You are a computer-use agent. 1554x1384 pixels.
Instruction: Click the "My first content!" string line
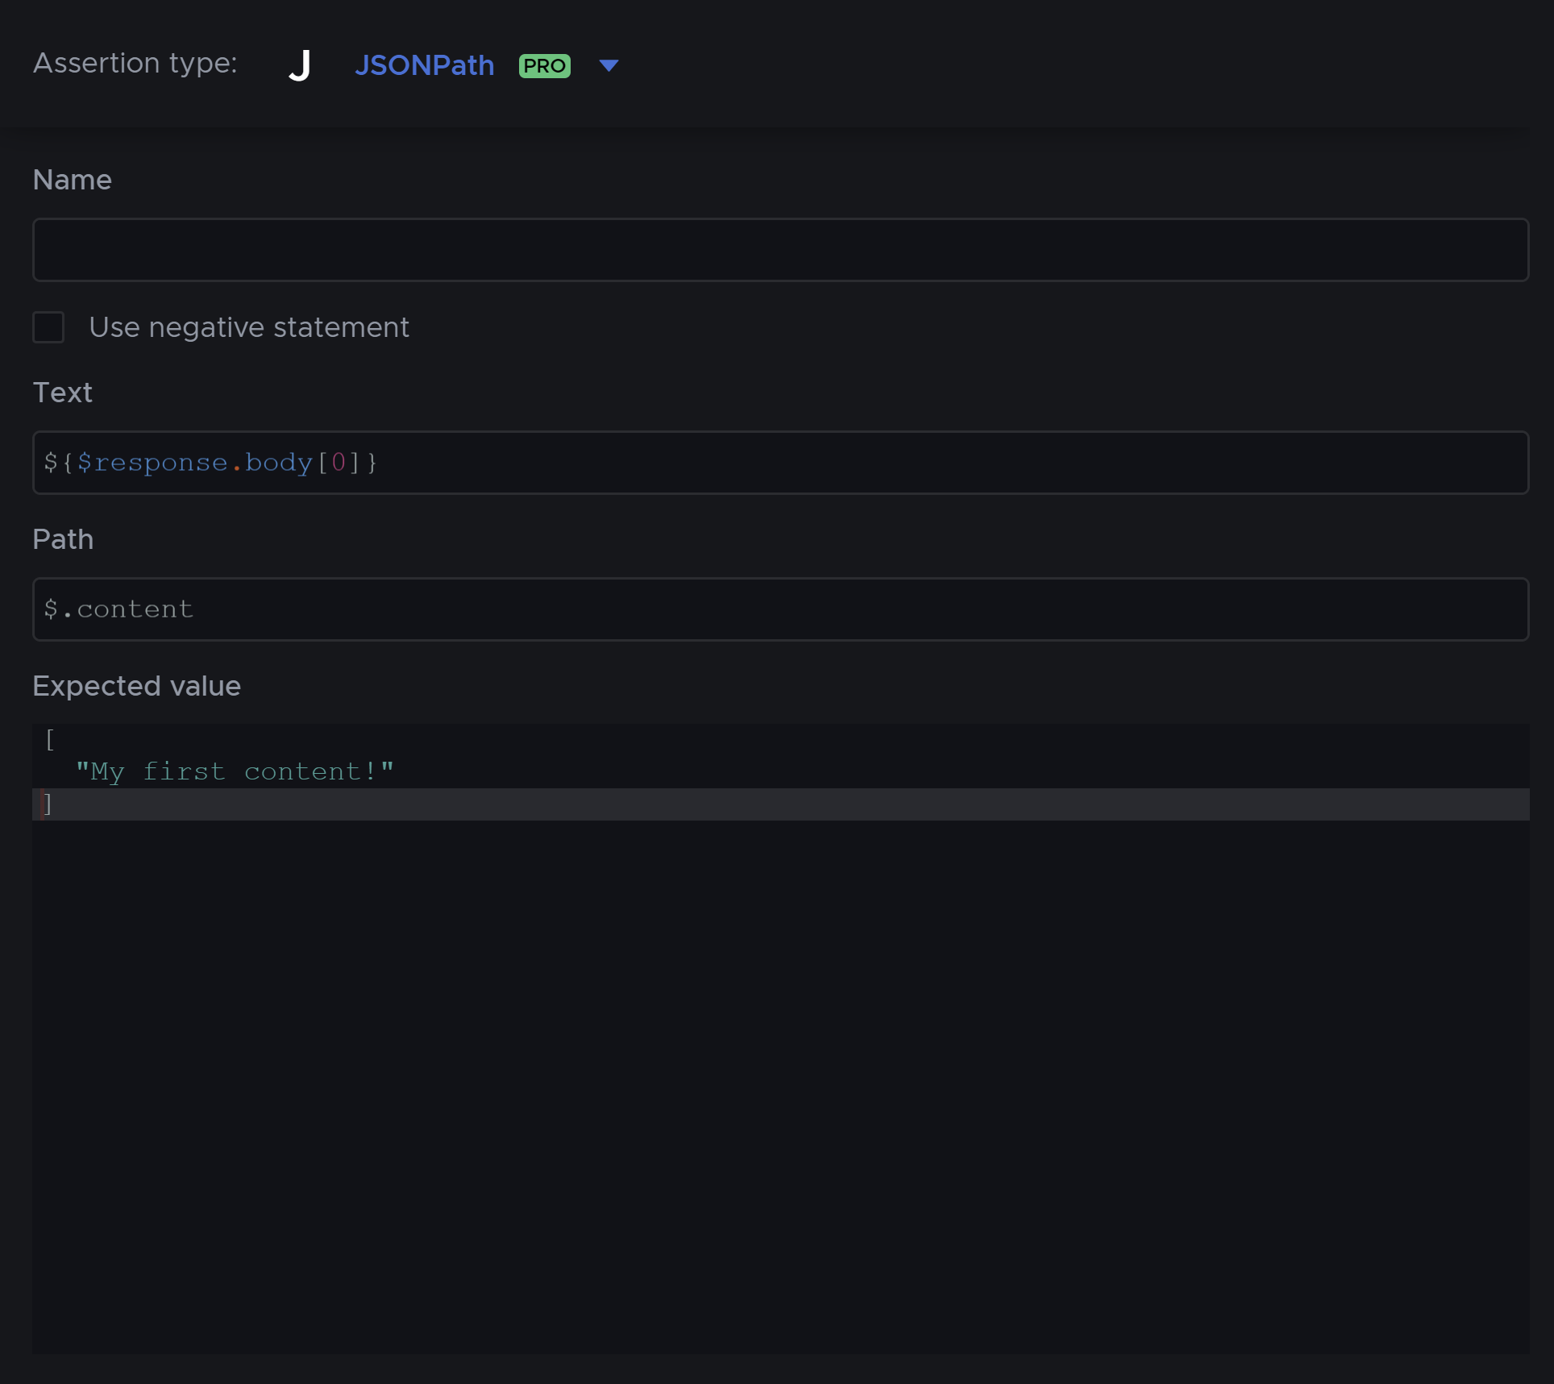(x=235, y=771)
